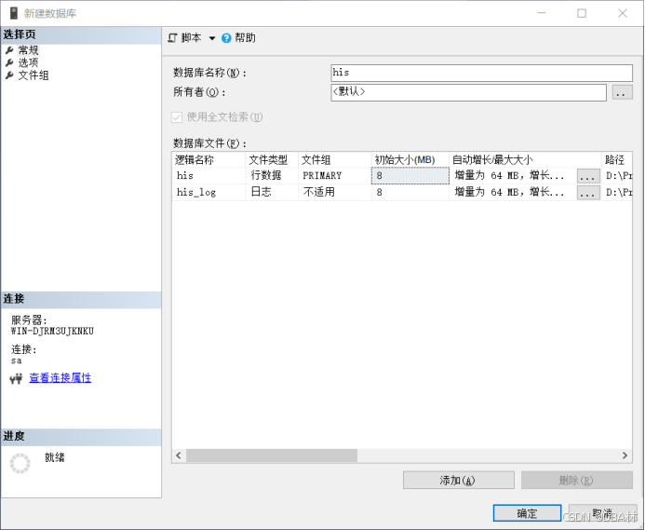Click the connection user sa text
The height and width of the screenshot is (530, 645).
coord(17,361)
